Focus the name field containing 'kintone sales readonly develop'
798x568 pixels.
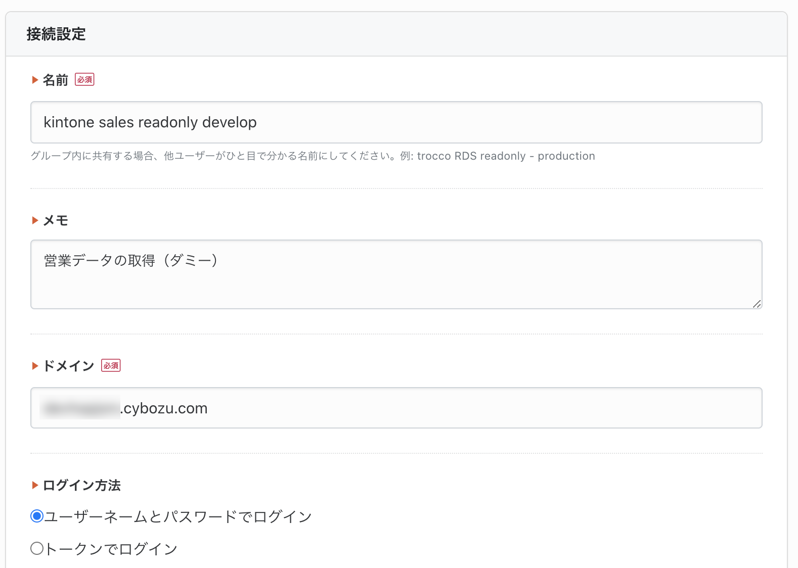click(x=396, y=122)
